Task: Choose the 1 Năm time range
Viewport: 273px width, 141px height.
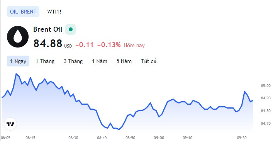Action: 100,61
